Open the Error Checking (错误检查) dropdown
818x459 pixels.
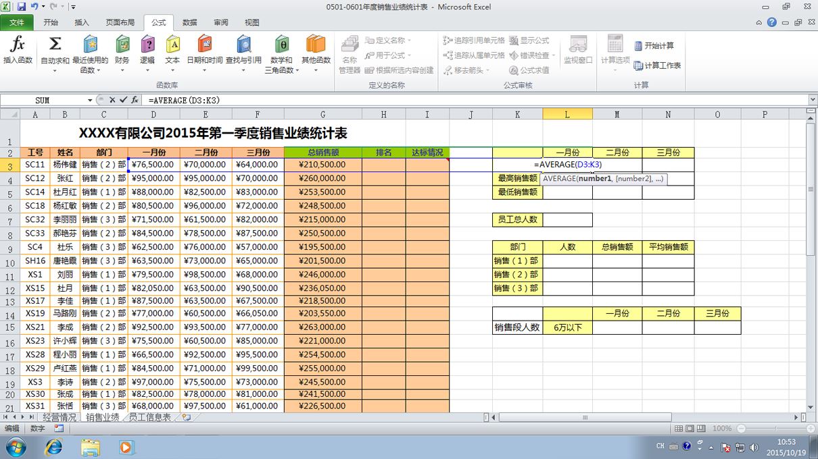(x=532, y=55)
